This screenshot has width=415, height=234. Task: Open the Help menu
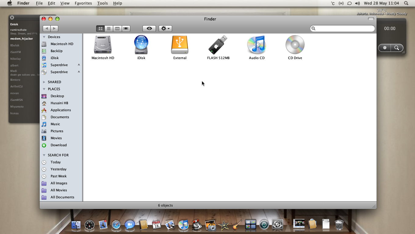point(117,3)
